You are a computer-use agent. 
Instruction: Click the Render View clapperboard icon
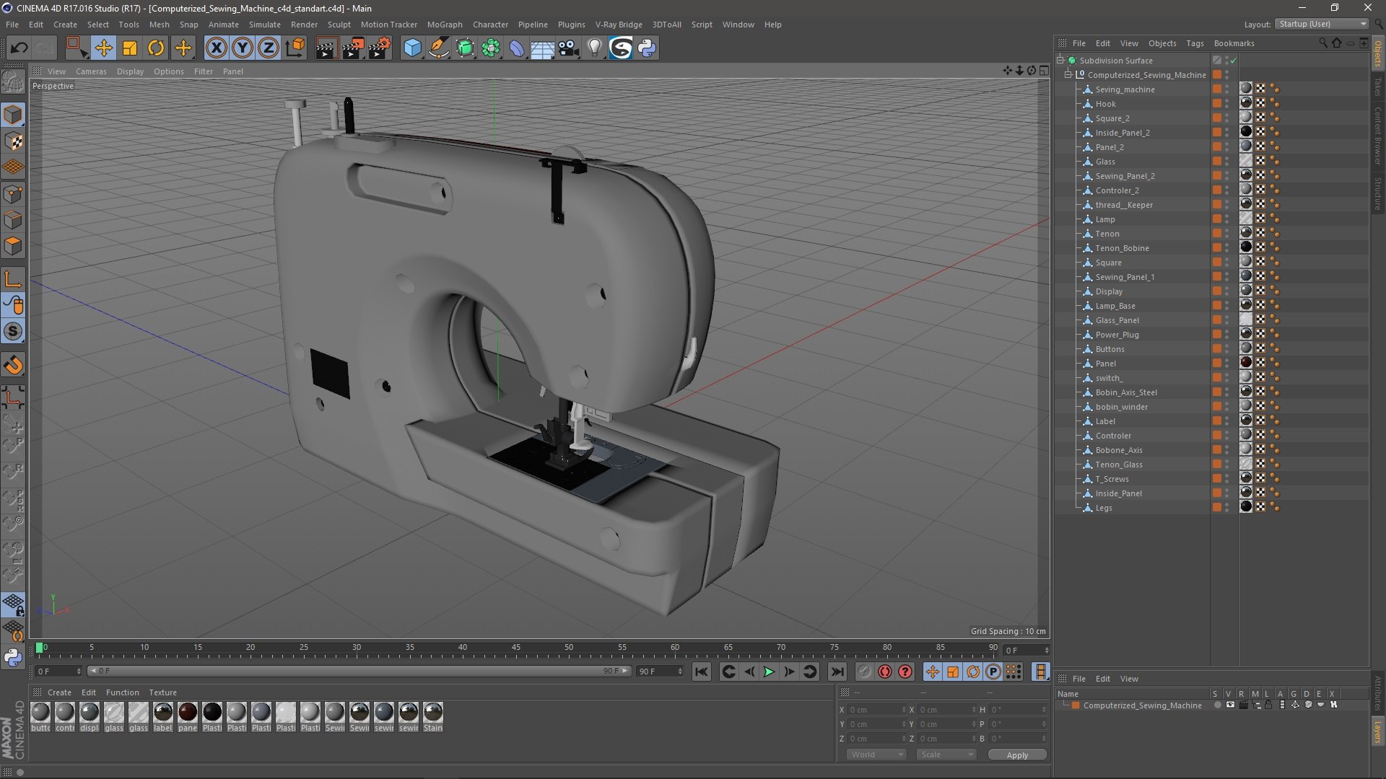326,48
